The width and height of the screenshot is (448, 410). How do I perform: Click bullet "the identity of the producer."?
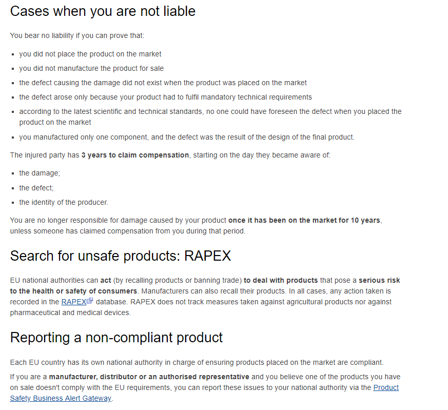[64, 202]
